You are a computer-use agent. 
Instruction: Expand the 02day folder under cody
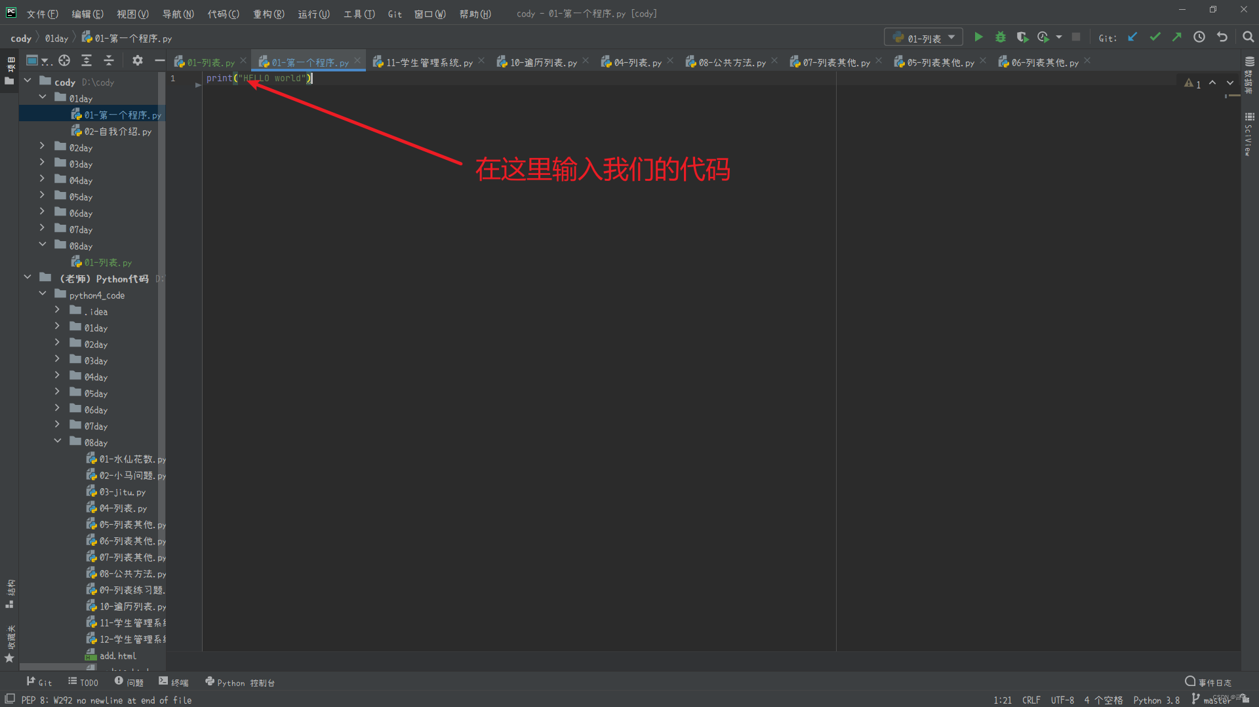[42, 146]
